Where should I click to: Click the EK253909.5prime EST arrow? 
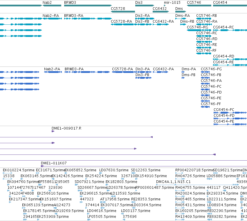[38, 220]
